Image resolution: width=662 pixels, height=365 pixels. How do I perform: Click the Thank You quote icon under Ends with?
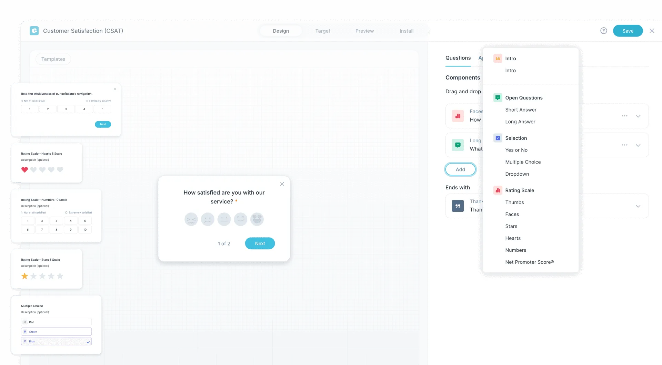click(x=458, y=206)
